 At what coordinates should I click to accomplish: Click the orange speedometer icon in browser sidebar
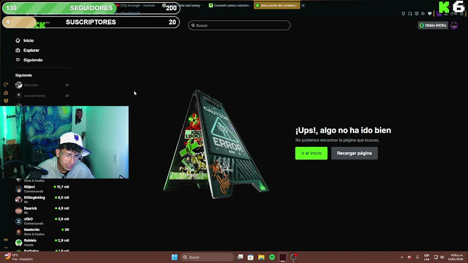(6, 85)
